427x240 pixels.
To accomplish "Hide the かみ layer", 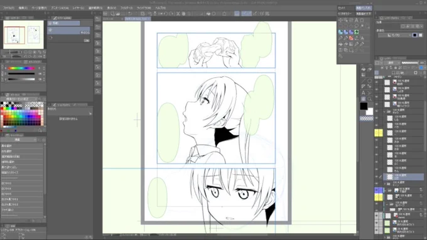I will coord(377,140).
